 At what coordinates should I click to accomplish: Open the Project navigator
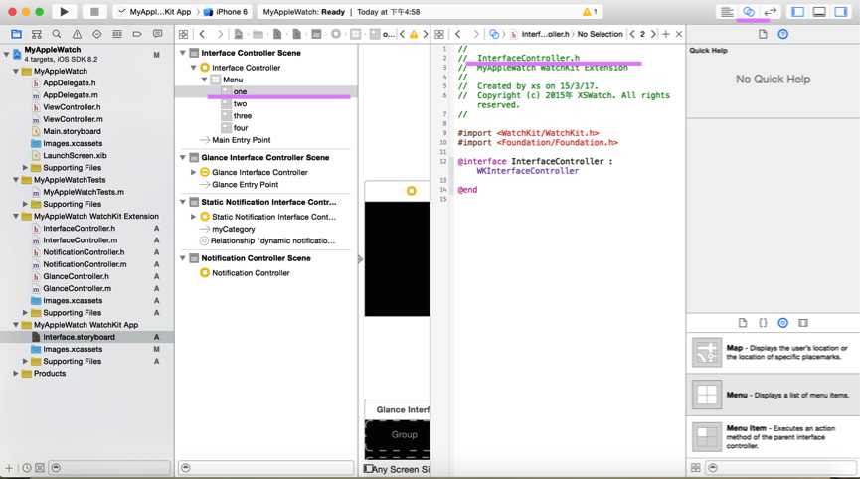point(17,34)
